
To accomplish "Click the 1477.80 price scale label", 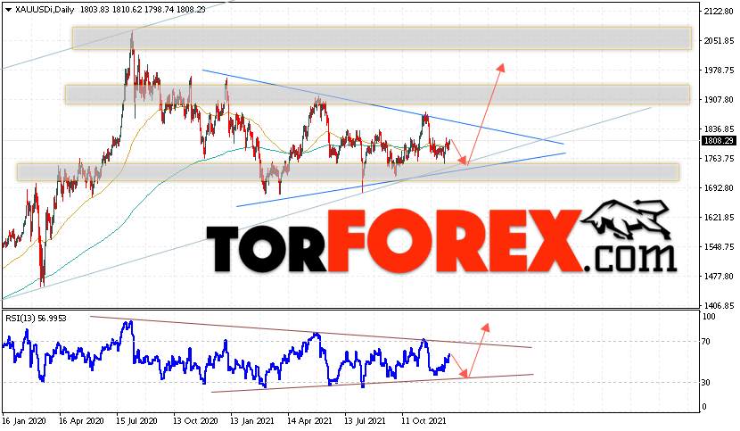I will (x=719, y=276).
